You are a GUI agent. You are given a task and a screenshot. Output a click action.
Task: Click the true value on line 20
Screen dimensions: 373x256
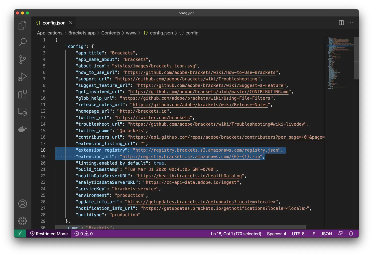tap(159, 163)
